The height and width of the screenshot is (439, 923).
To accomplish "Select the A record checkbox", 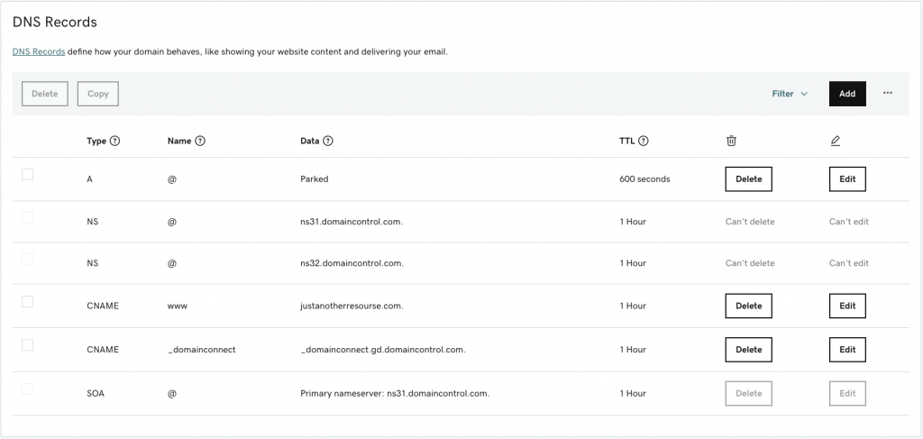I will pyautogui.click(x=27, y=175).
